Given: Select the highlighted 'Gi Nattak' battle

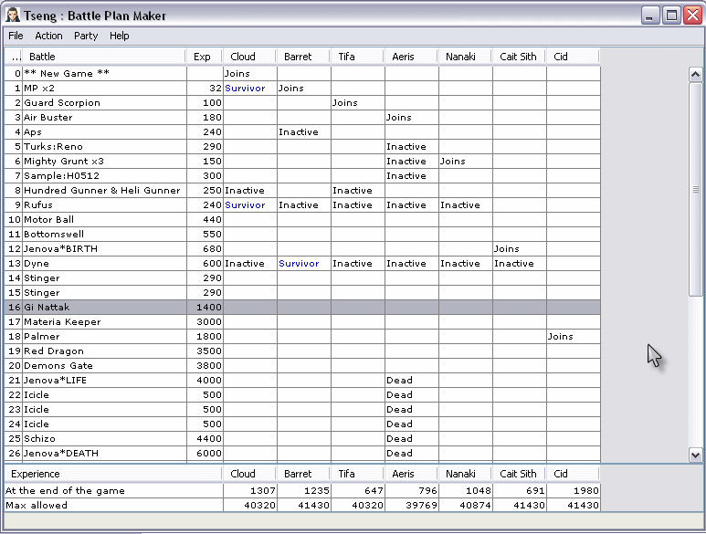Looking at the screenshot, I should (x=302, y=308).
